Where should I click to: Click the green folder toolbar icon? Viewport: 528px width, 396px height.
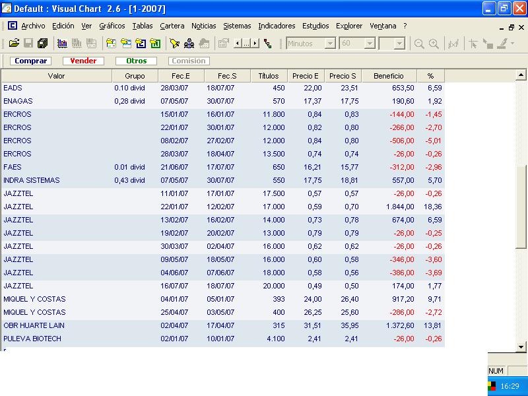point(155,44)
